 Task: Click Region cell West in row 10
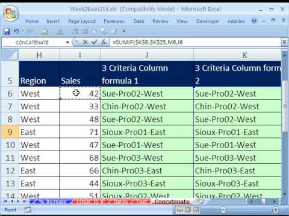pos(39,145)
